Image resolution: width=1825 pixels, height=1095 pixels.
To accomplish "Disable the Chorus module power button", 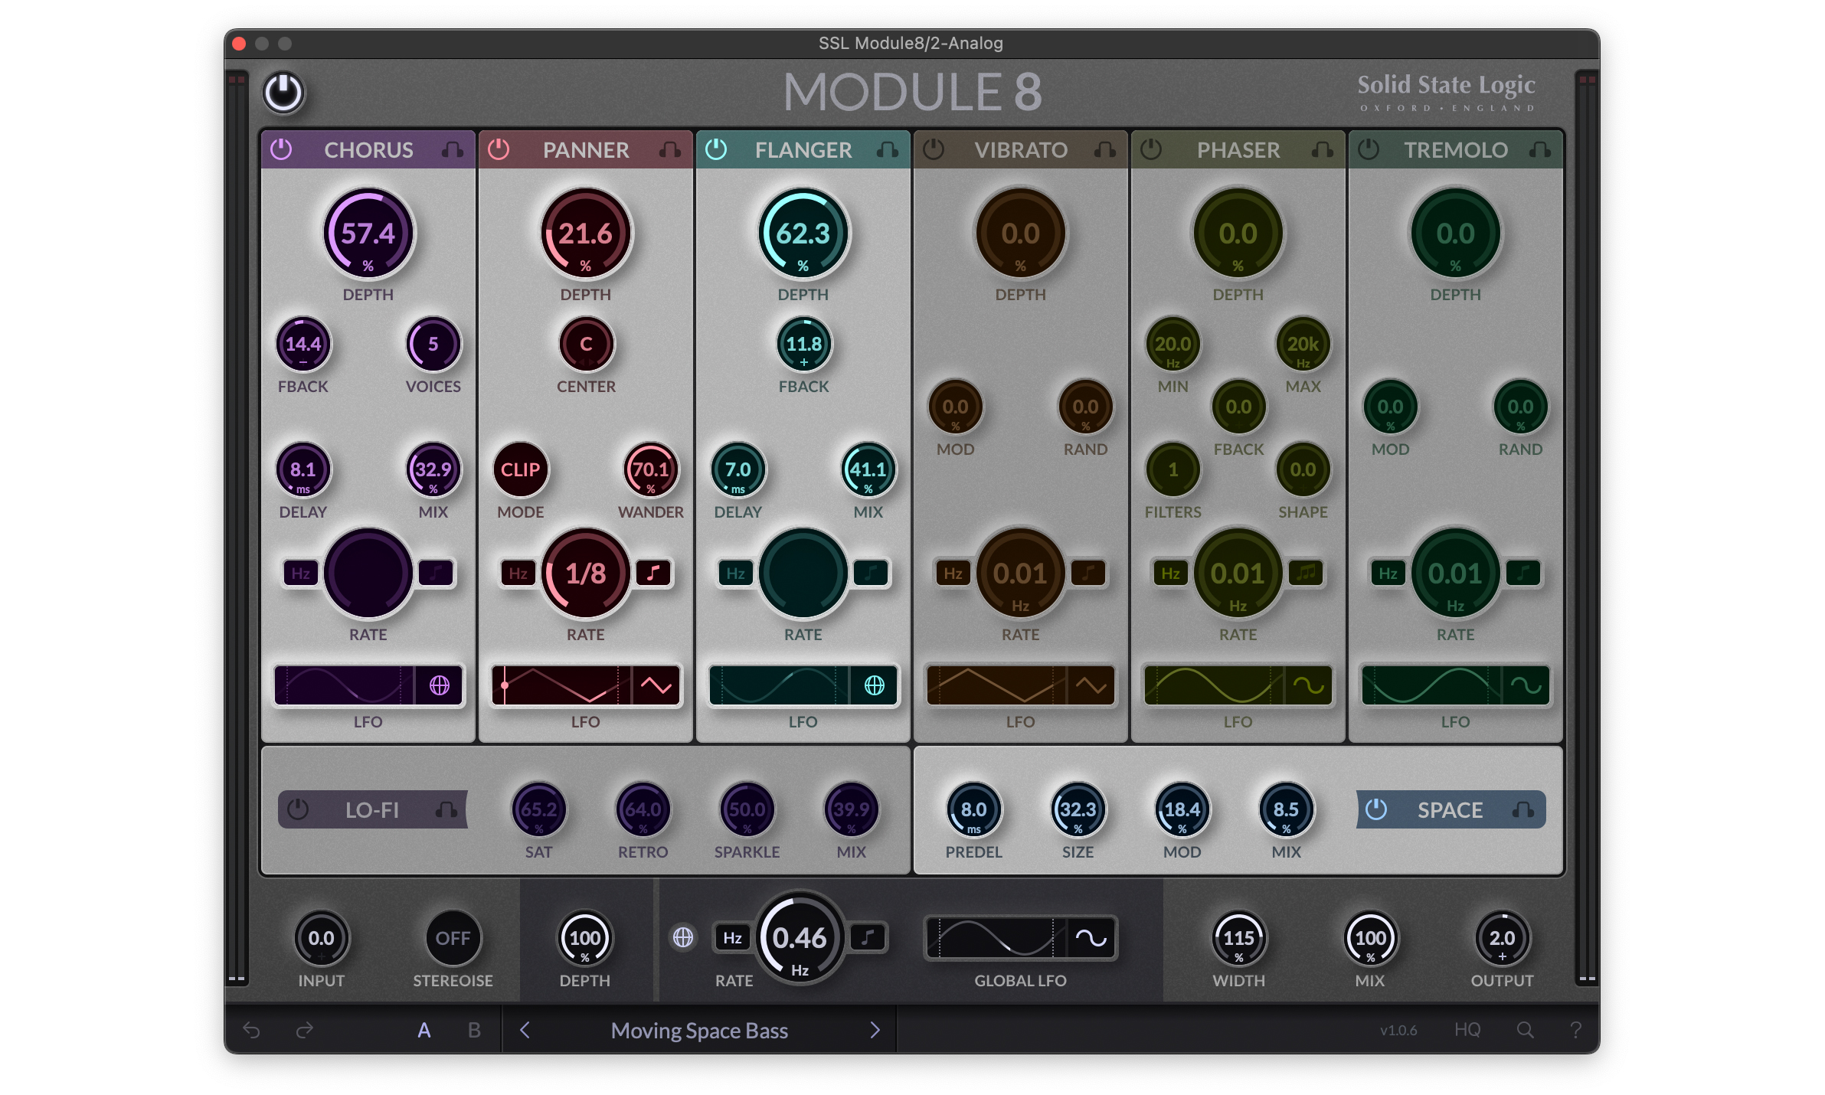I will click(281, 149).
